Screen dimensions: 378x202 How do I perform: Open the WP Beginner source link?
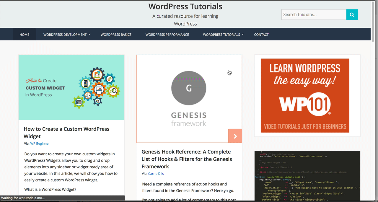40,144
